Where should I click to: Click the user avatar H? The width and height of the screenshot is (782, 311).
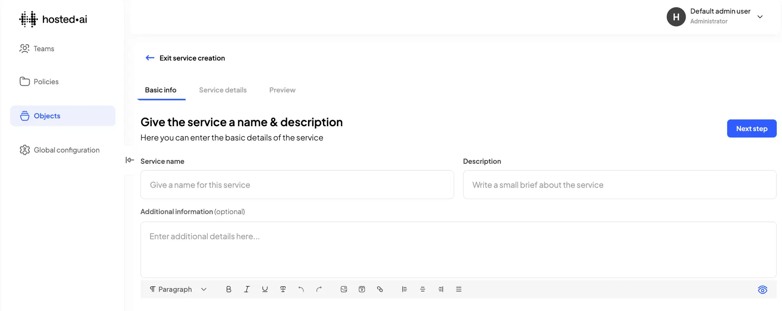pyautogui.click(x=676, y=17)
